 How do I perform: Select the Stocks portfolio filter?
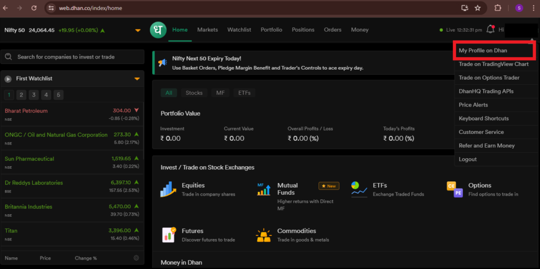pos(194,93)
